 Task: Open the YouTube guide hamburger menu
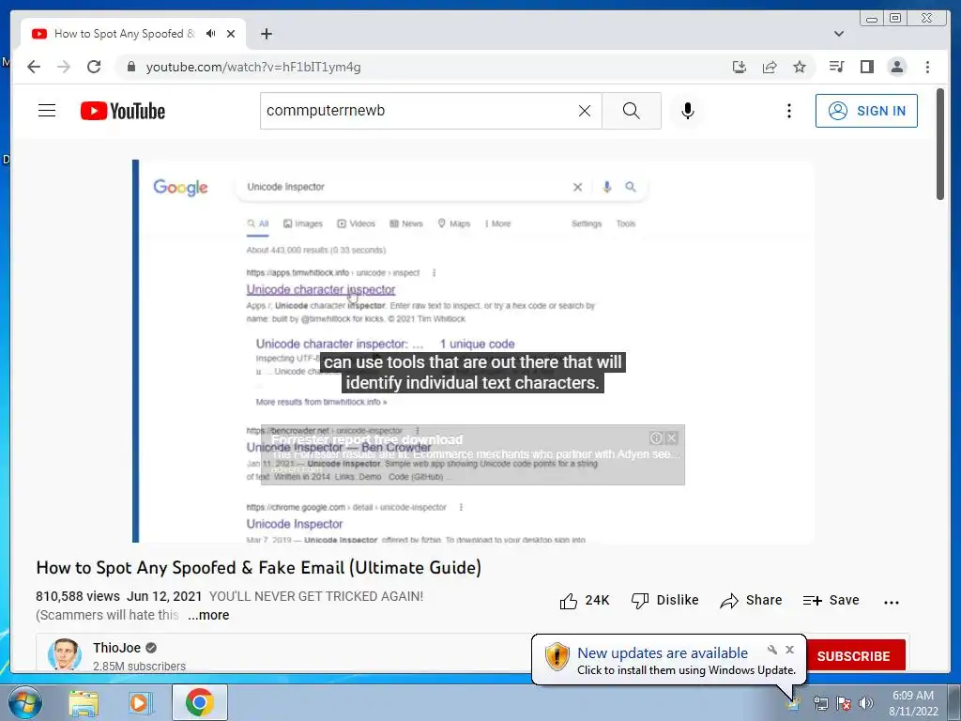(x=47, y=111)
